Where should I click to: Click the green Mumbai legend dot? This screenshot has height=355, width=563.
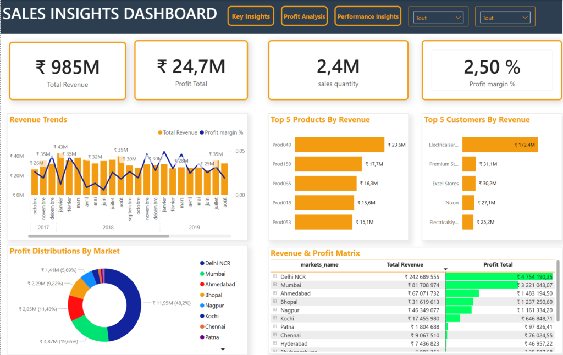tap(202, 274)
